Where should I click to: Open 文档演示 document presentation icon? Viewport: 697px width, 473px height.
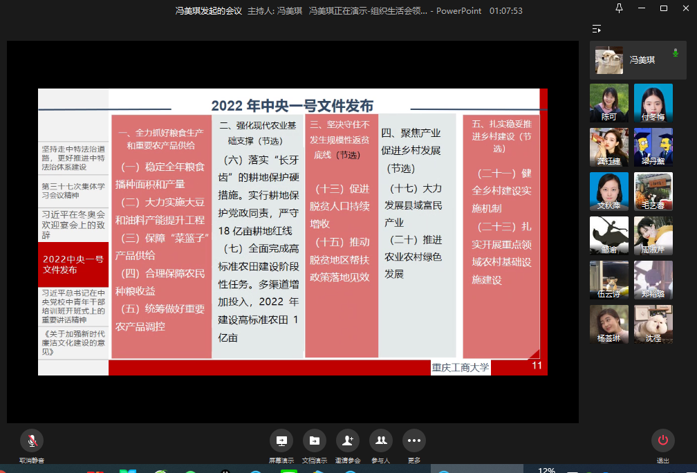(314, 440)
